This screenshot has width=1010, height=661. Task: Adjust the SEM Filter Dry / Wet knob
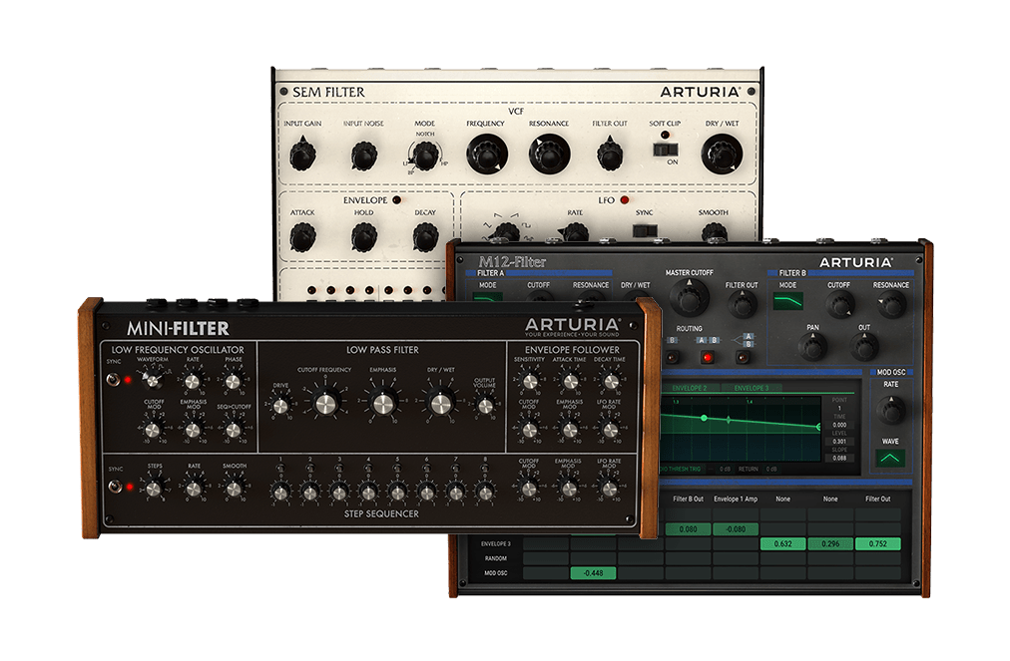click(x=722, y=155)
